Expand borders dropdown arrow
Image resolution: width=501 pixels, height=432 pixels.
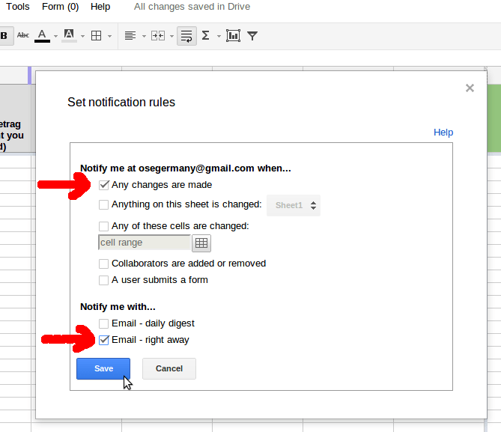point(109,36)
